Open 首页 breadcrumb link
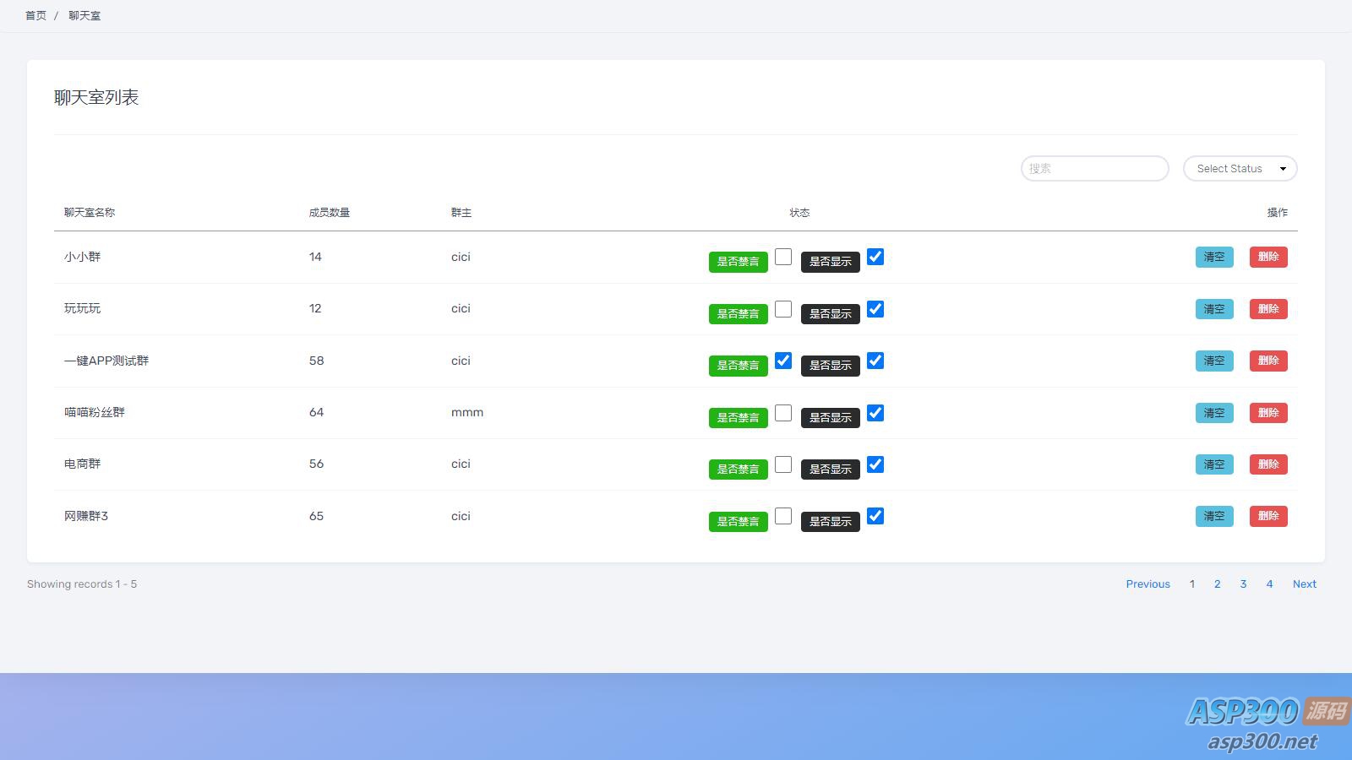 pyautogui.click(x=35, y=16)
